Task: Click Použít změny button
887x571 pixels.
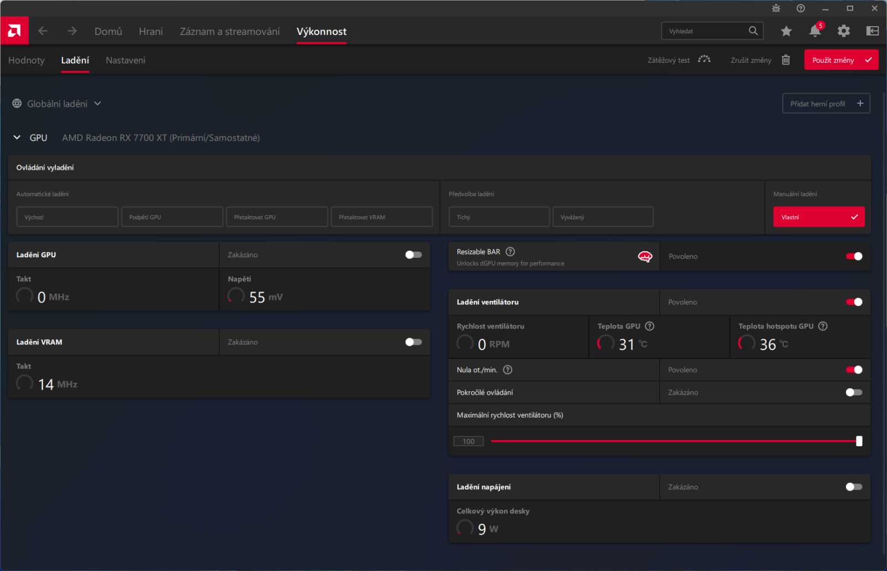Action: pyautogui.click(x=841, y=60)
